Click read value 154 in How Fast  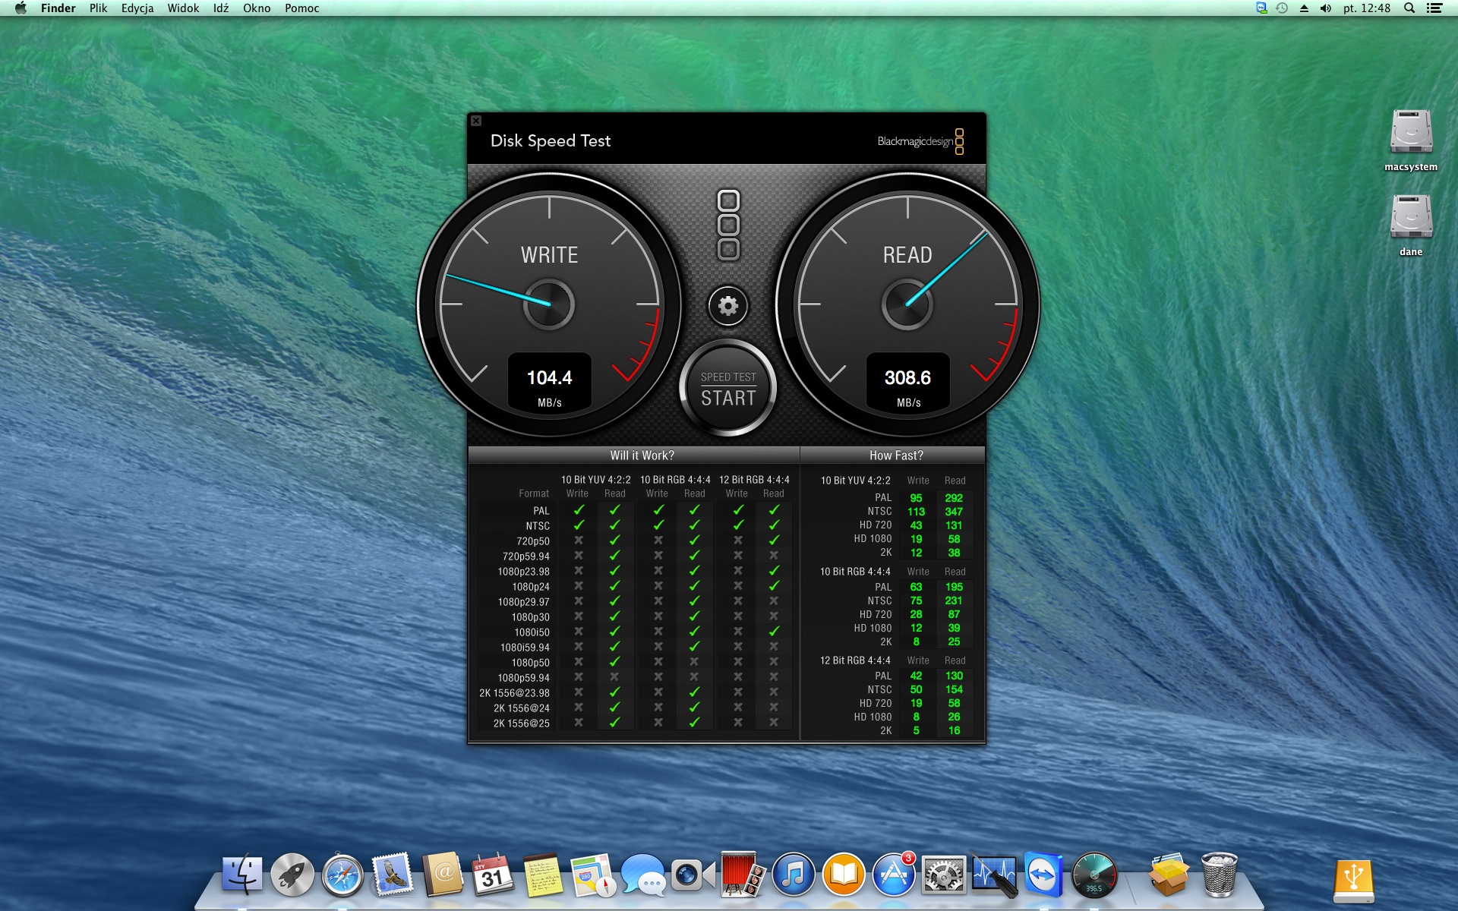click(x=954, y=689)
